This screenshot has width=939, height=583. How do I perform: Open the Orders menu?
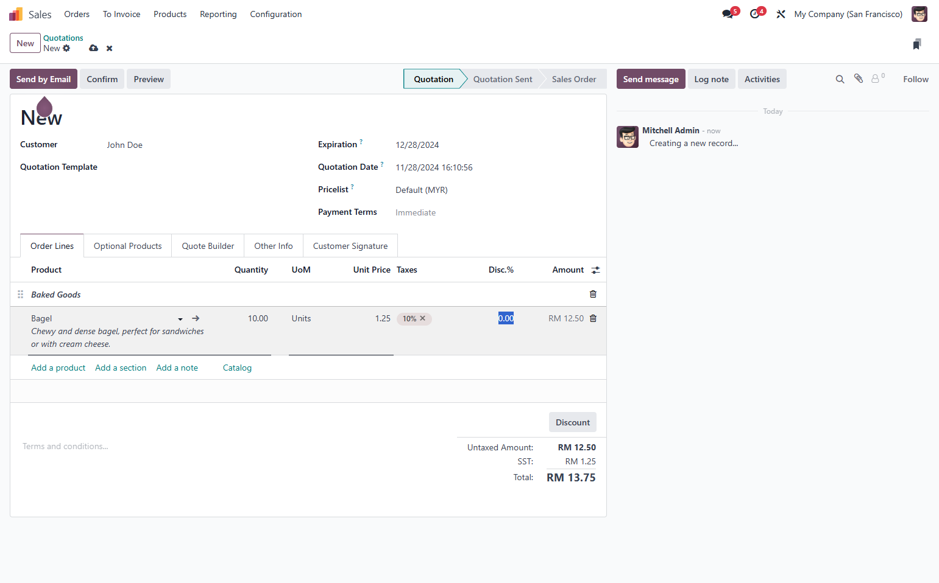pyautogui.click(x=77, y=14)
